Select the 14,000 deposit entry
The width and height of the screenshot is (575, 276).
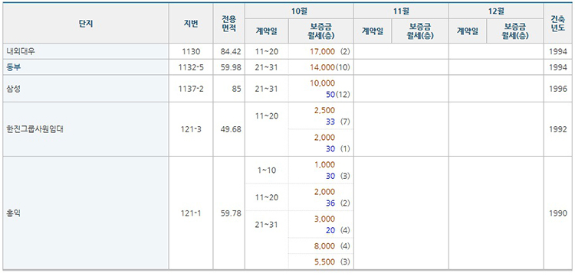pos(322,67)
